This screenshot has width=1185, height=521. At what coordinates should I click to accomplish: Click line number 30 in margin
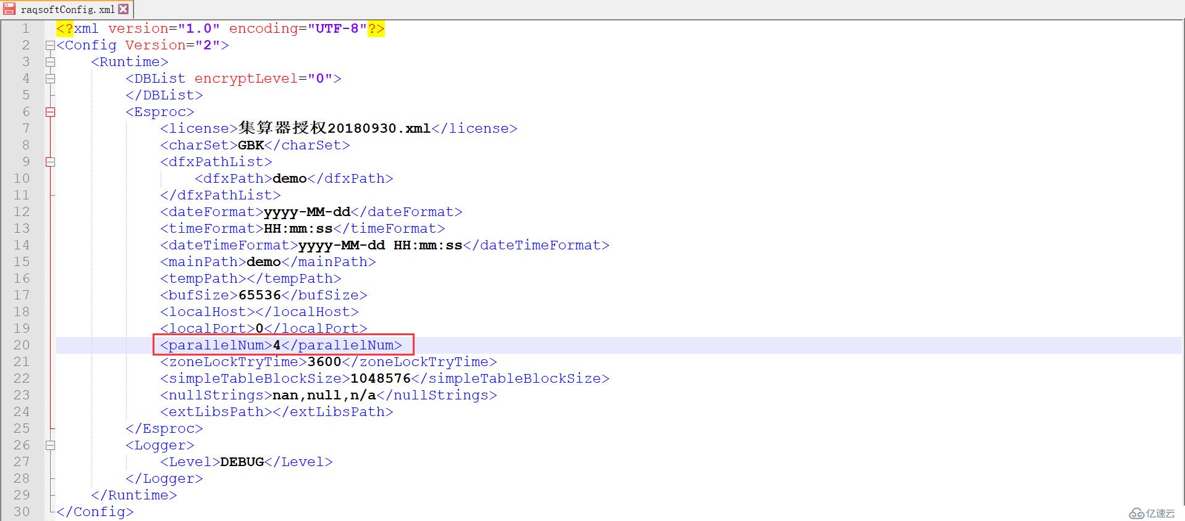[22, 512]
